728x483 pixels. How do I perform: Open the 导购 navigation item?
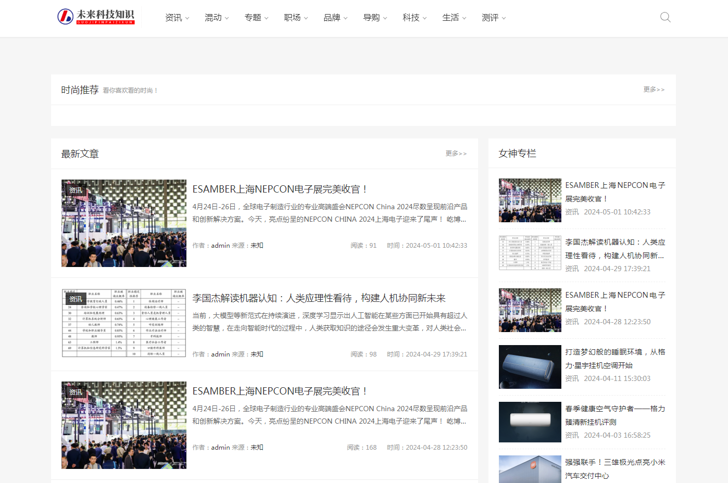click(371, 18)
